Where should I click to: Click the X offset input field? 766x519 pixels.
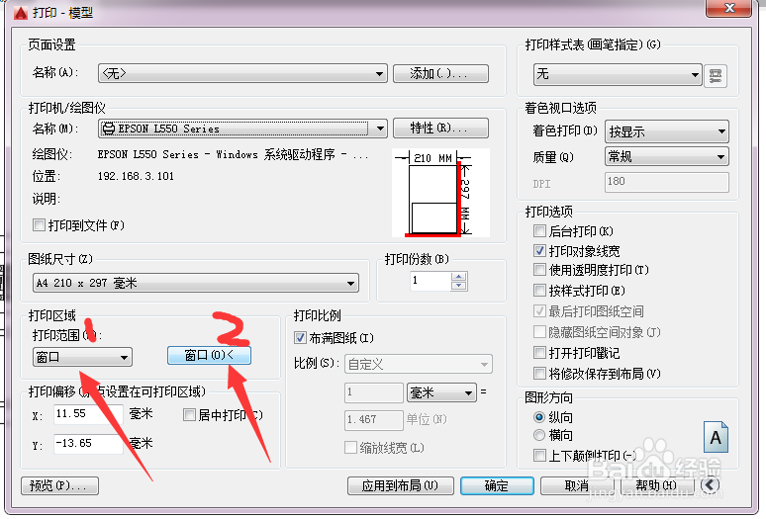(x=88, y=414)
